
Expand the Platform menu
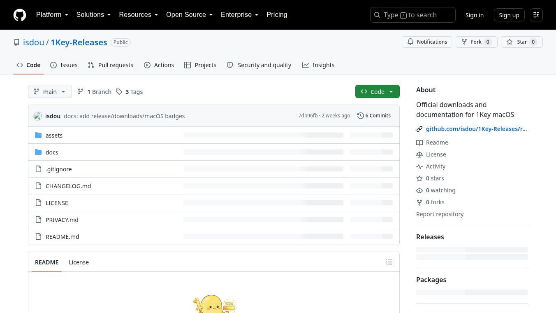52,15
